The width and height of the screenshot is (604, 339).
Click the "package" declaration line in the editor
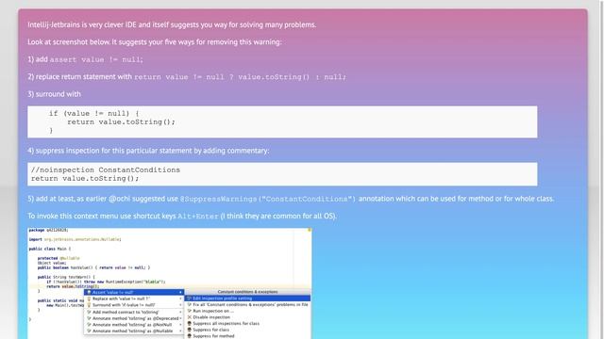48,230
